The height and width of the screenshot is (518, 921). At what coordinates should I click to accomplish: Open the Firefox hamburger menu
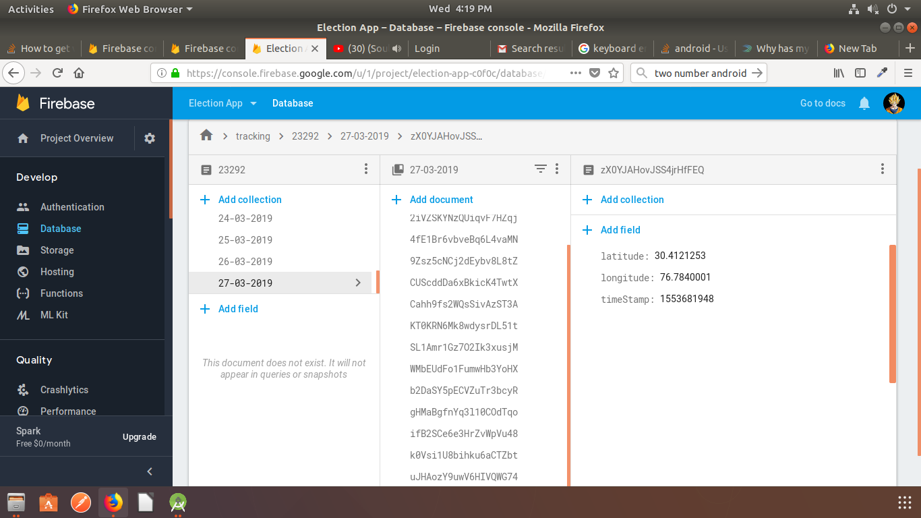tap(908, 73)
